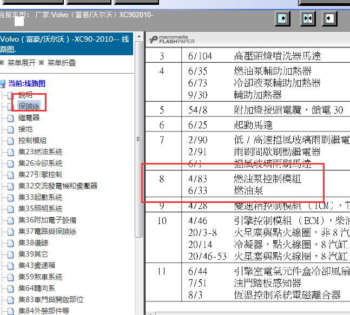Open 集64轉向系 in the tree

point(37,288)
